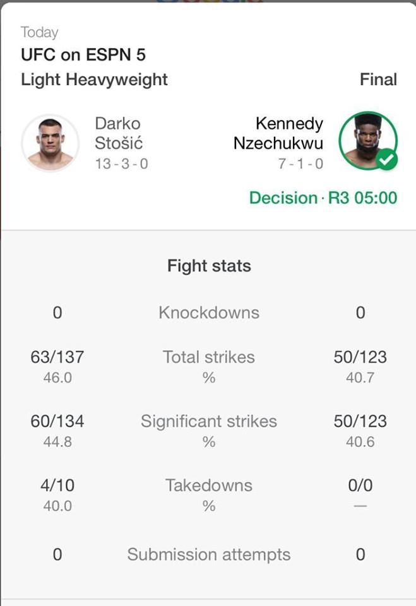Select the Knockdowns stat row

208,312
